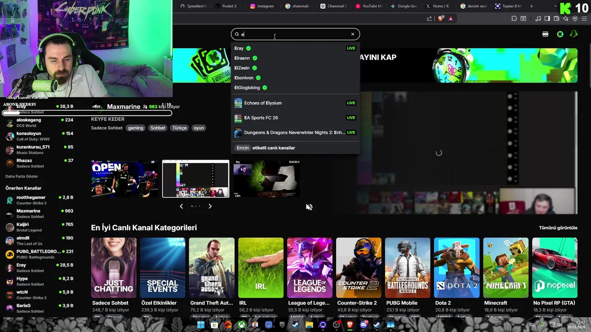This screenshot has width=591, height=332.
Task: Click the search magnifier icon in search box
Action: (237, 34)
